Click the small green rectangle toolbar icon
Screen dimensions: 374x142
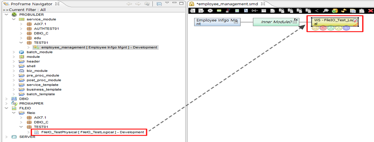pyautogui.click(x=219, y=11)
